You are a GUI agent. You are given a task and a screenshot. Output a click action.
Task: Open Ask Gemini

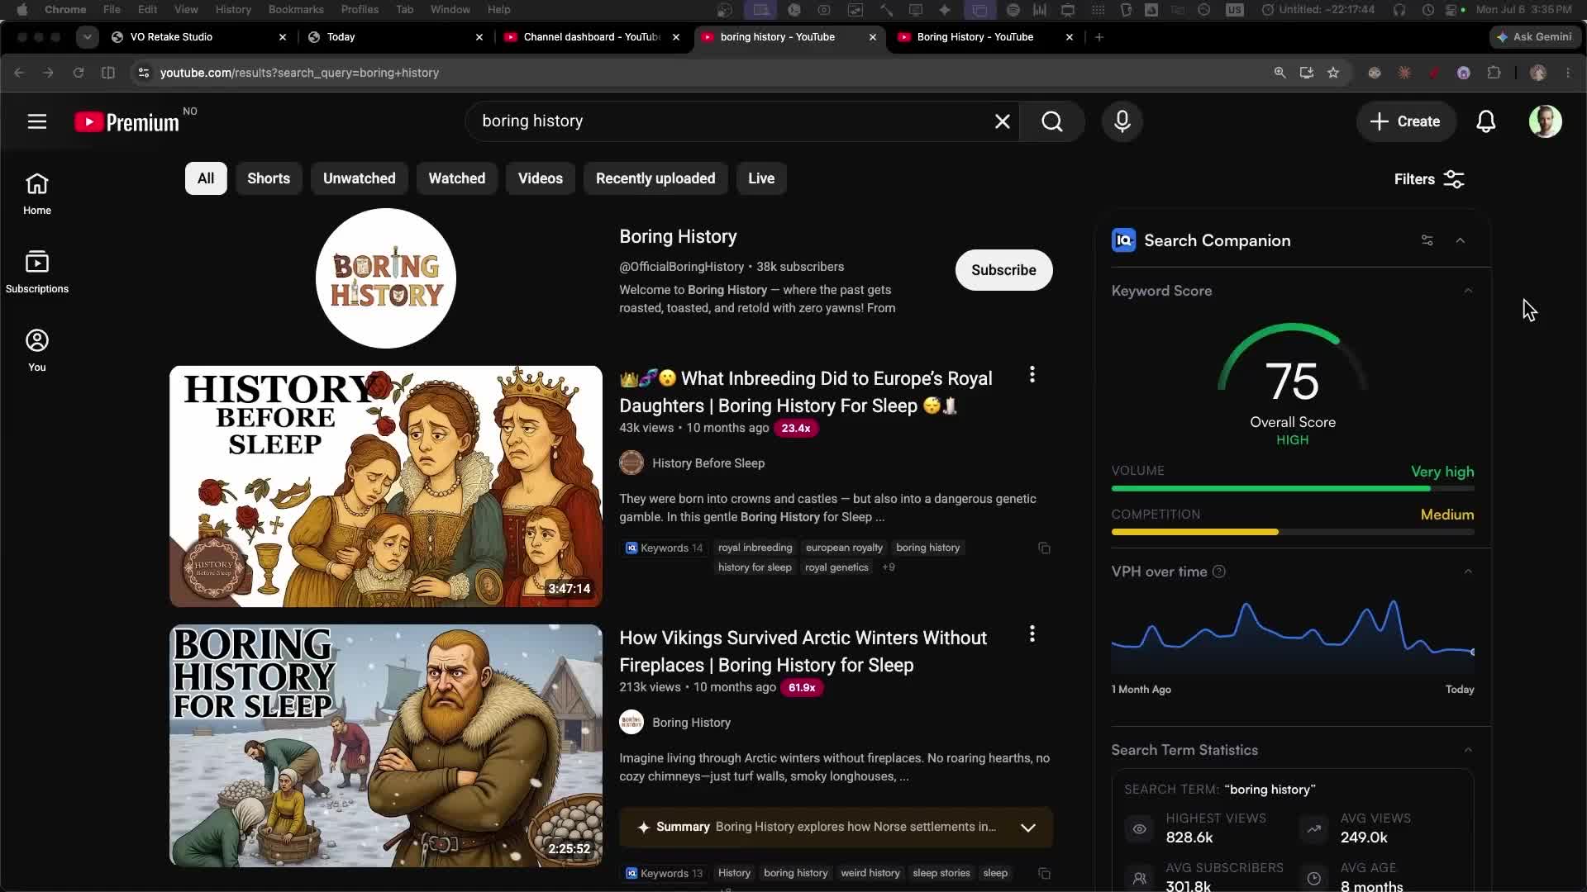pyautogui.click(x=1534, y=37)
